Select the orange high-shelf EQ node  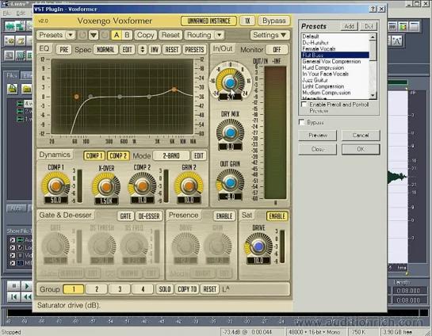(174, 90)
